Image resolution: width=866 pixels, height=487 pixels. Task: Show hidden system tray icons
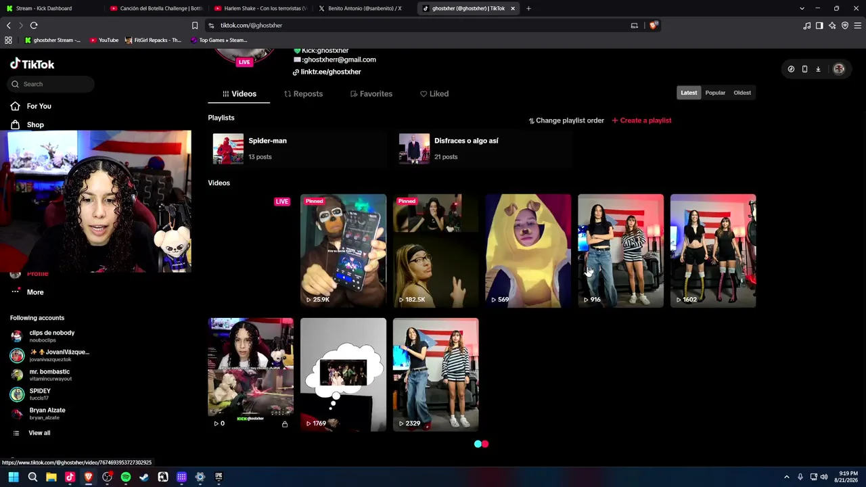[786, 477]
